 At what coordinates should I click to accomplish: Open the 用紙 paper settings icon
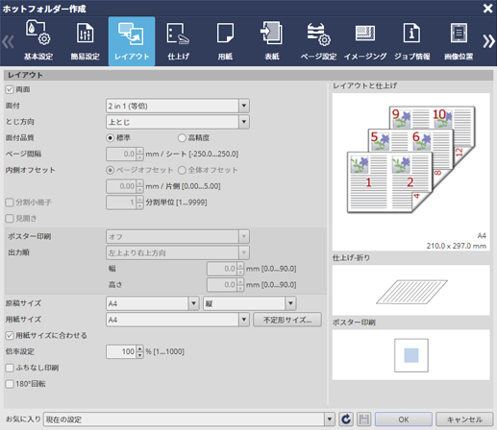[x=225, y=41]
